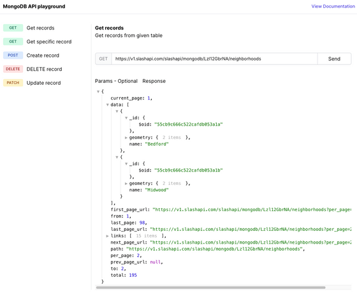Choose the Create record endpoint
This screenshot has height=296, width=357.
[43, 56]
